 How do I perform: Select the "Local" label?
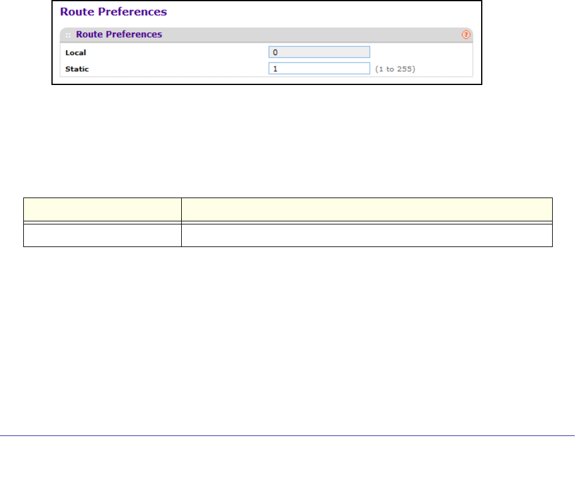[x=76, y=53]
